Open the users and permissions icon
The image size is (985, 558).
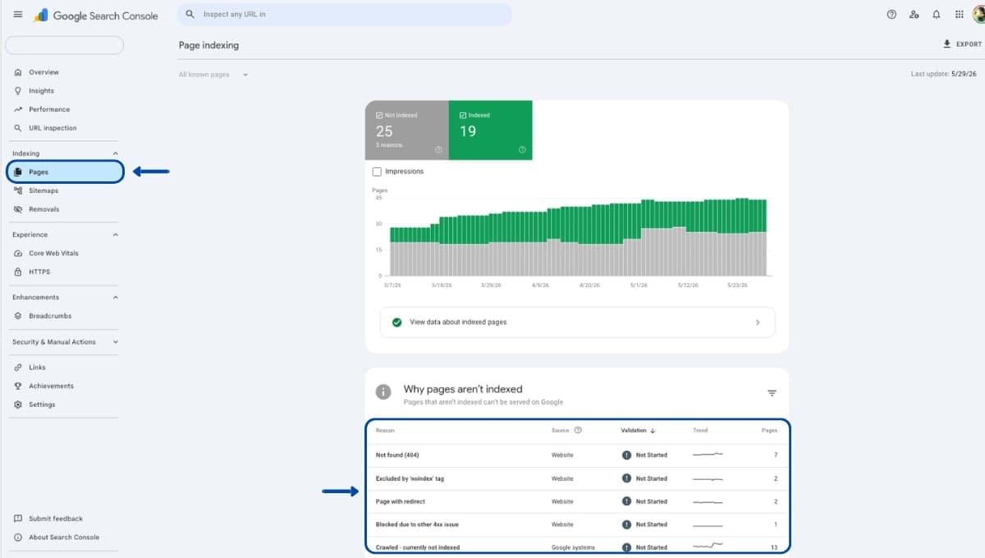point(914,15)
